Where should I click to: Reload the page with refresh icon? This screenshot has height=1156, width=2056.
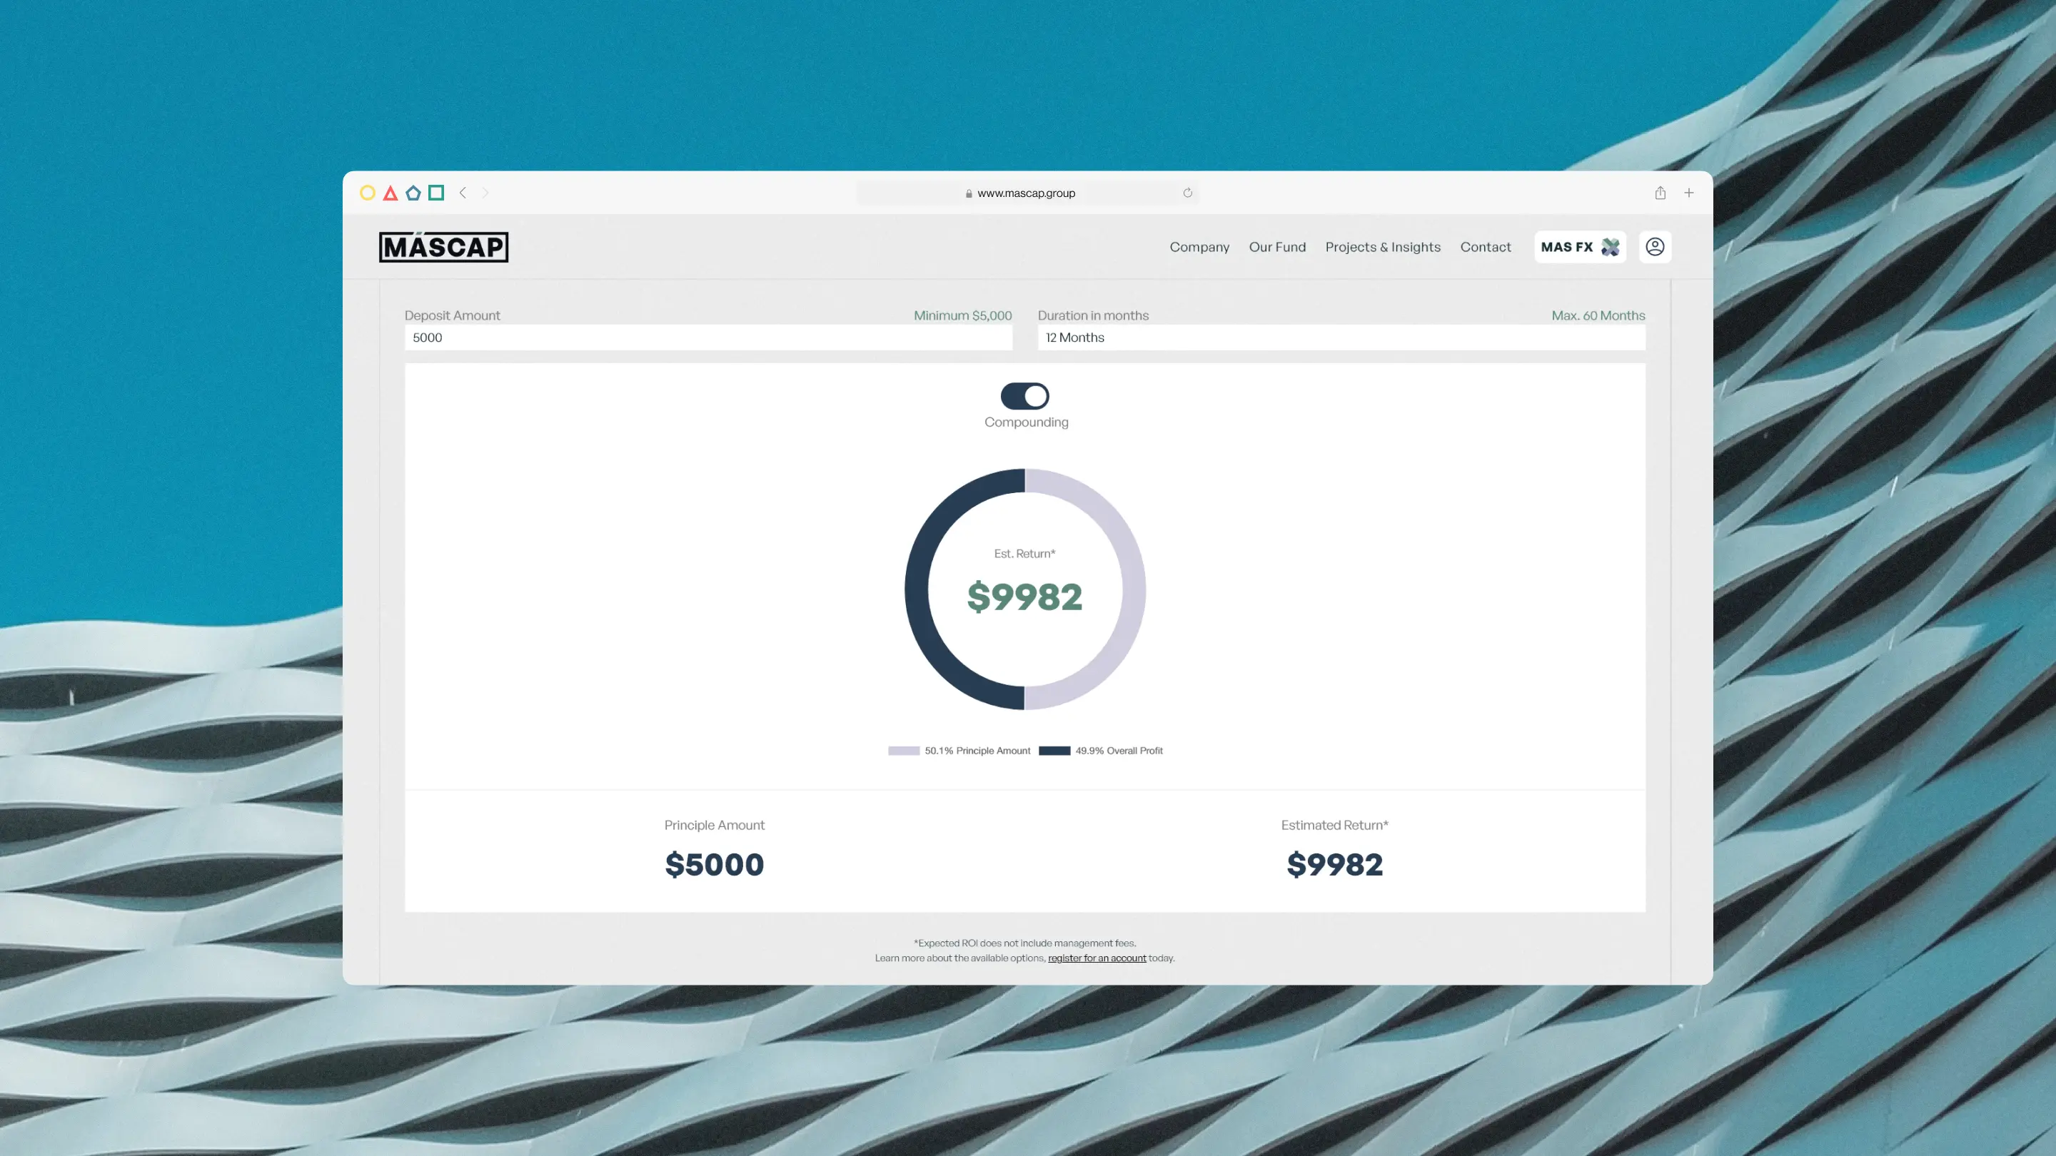coord(1188,193)
